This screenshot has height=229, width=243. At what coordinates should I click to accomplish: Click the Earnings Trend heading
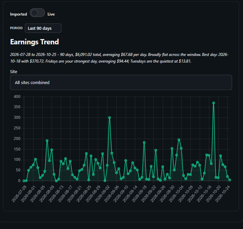point(34,42)
